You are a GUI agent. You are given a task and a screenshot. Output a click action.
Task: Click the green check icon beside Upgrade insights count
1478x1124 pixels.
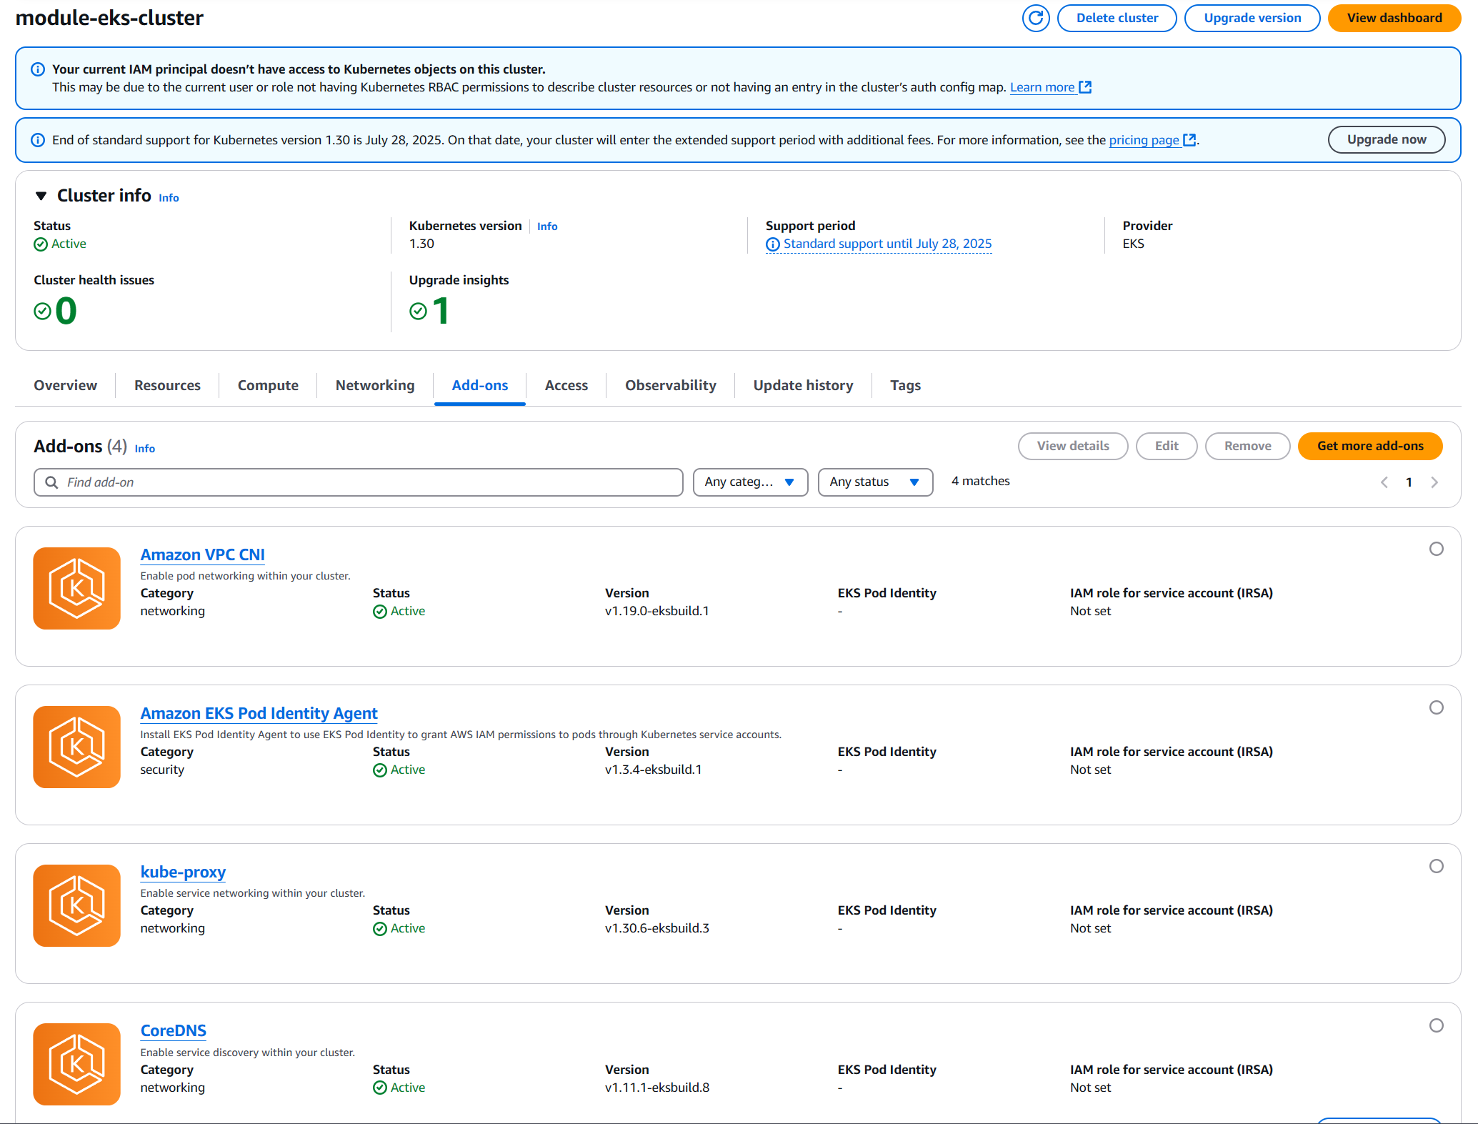tap(418, 311)
